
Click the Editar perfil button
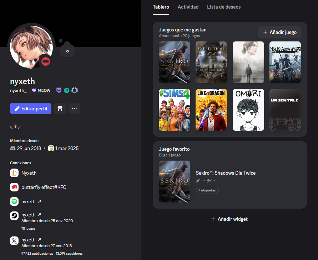[x=31, y=109]
